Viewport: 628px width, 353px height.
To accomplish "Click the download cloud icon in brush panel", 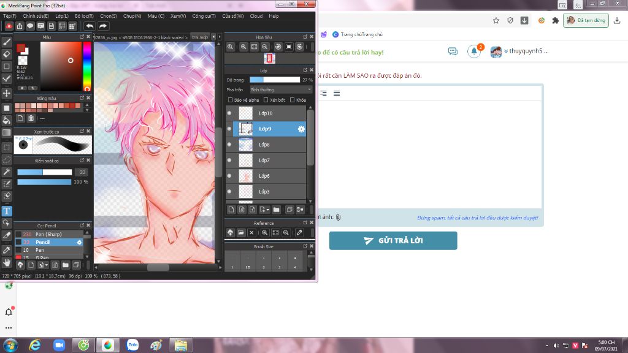I will coord(20,265).
